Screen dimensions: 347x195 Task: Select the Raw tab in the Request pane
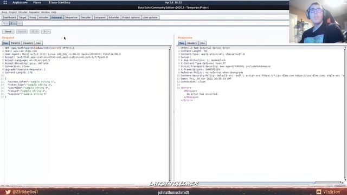(6, 43)
